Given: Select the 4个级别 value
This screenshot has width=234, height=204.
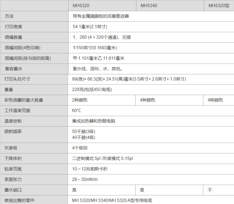Looking at the screenshot, I should point(80,148).
